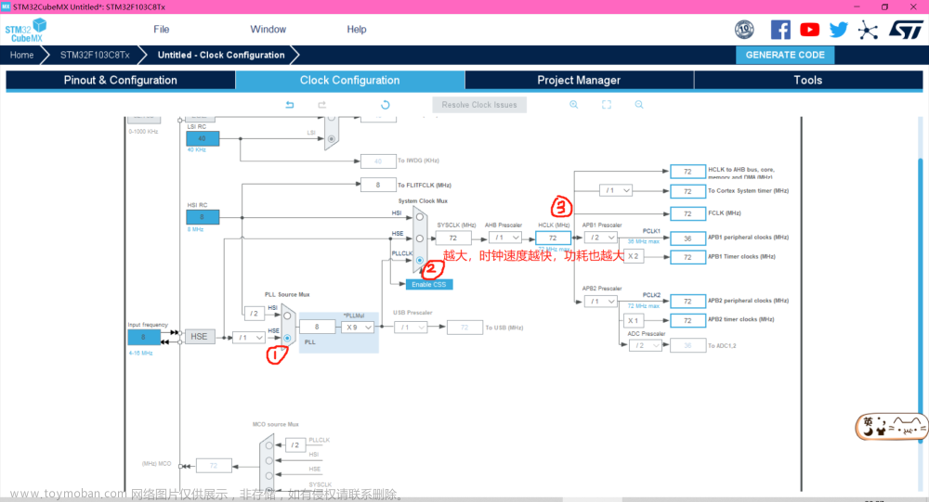The width and height of the screenshot is (929, 502).
Task: Open the ST YouTube channel icon
Action: 809,30
